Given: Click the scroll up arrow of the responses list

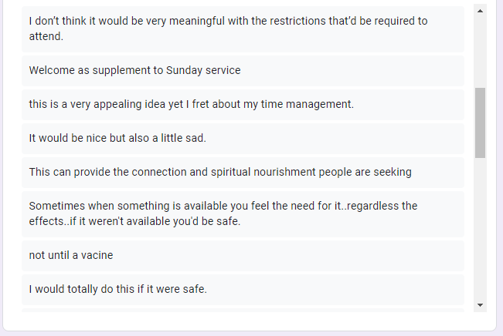Looking at the screenshot, I should click(481, 11).
